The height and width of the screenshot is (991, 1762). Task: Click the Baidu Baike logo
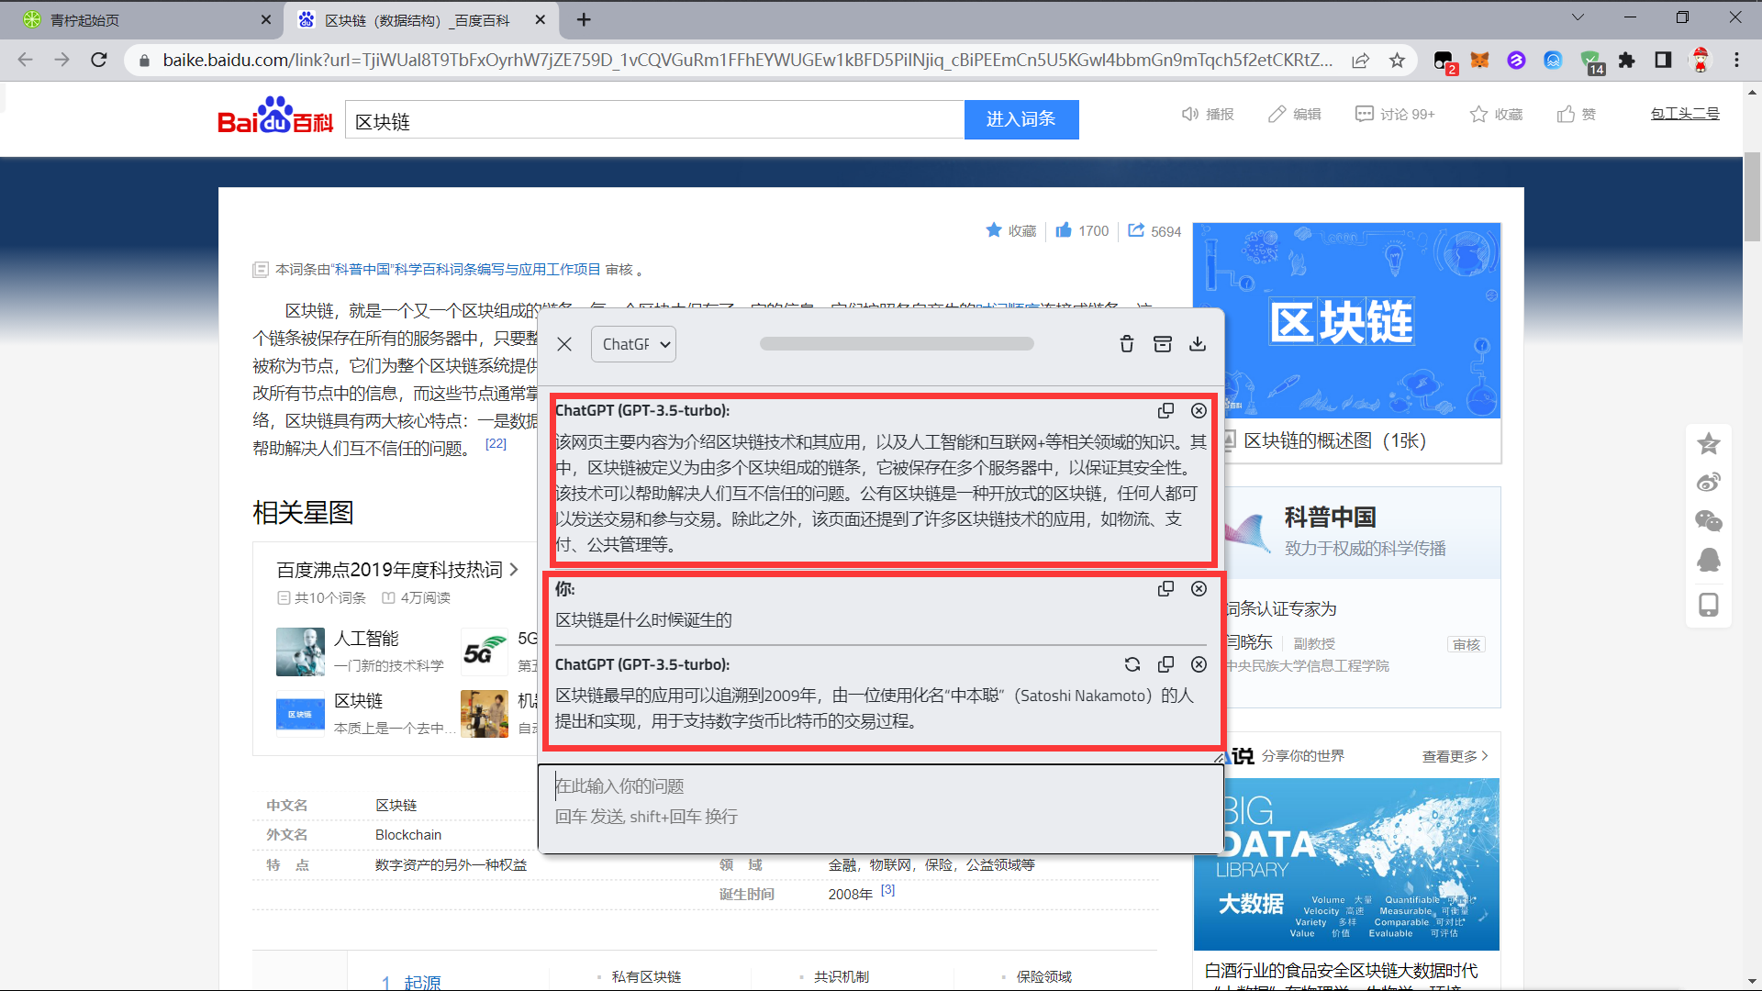coord(275,117)
